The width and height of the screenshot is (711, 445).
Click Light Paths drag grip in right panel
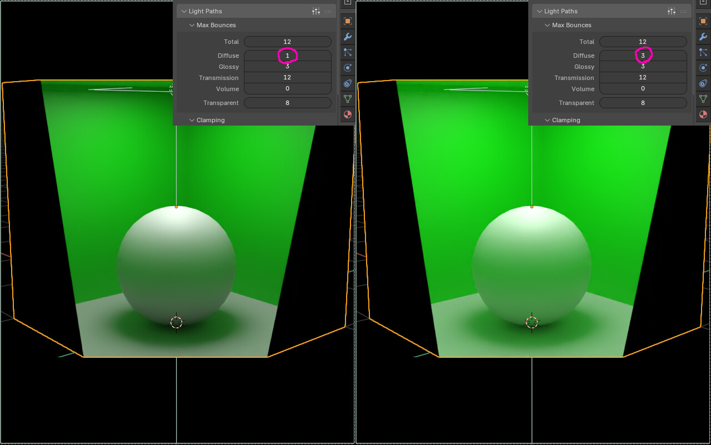683,11
